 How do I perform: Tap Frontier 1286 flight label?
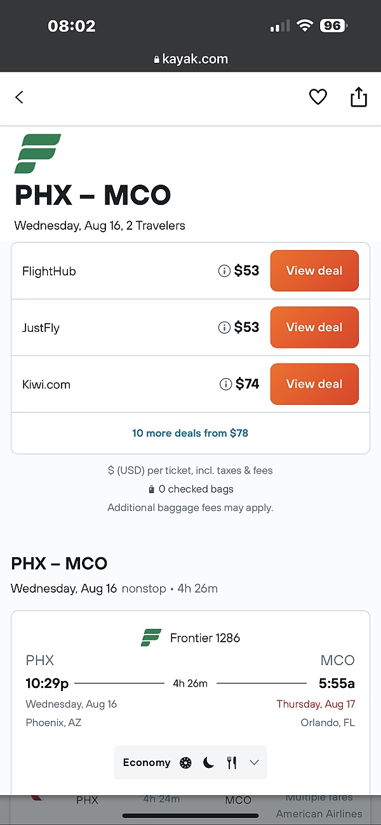pyautogui.click(x=204, y=638)
